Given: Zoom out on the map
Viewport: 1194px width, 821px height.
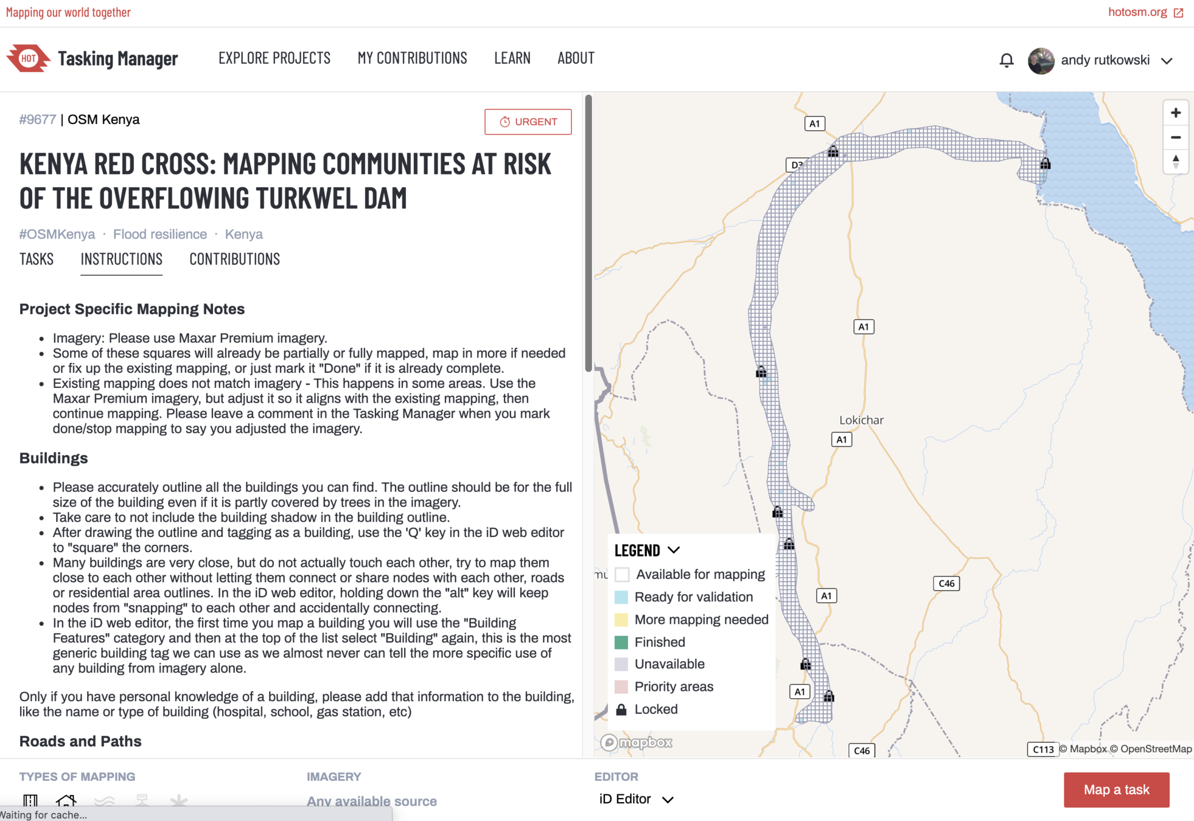Looking at the screenshot, I should (x=1176, y=137).
